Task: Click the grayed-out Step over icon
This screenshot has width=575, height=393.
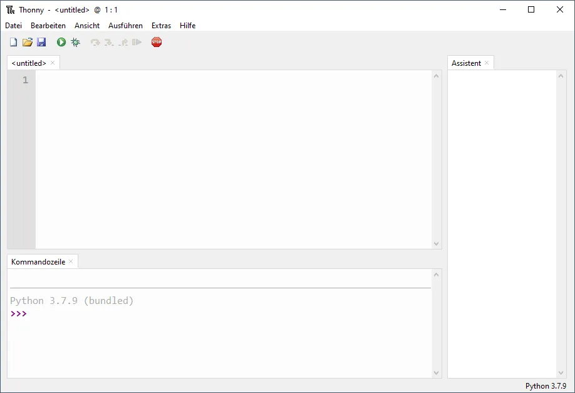Action: point(95,42)
